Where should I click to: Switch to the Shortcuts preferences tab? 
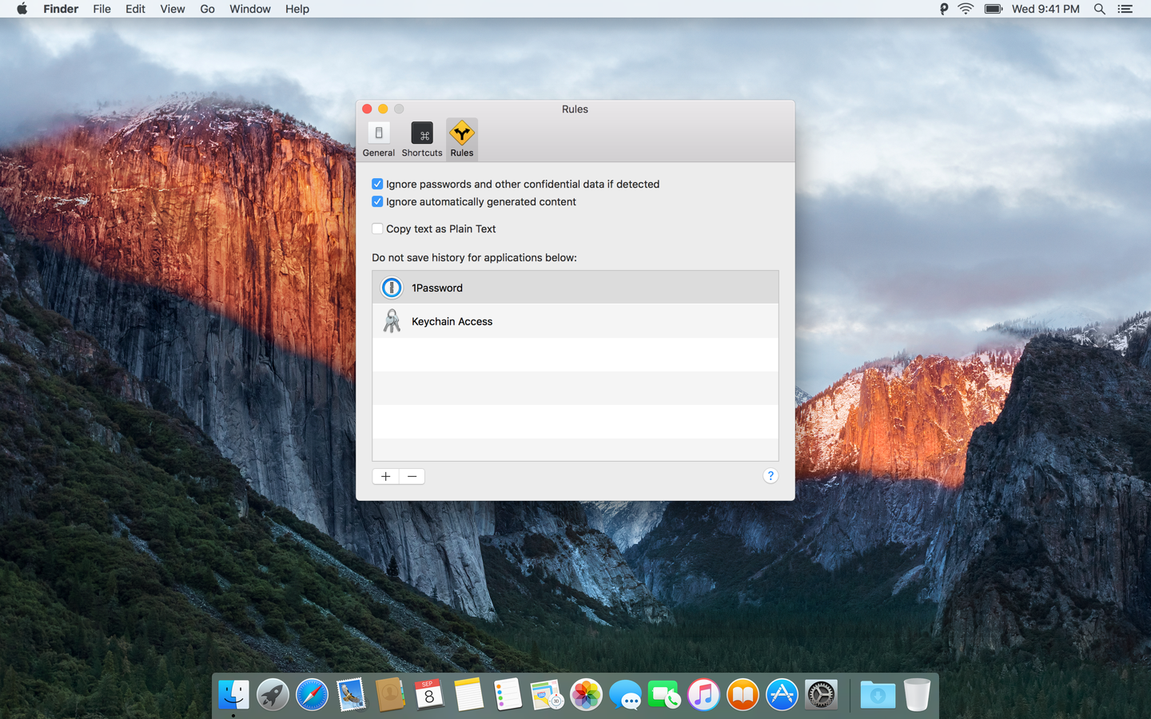tap(421, 140)
